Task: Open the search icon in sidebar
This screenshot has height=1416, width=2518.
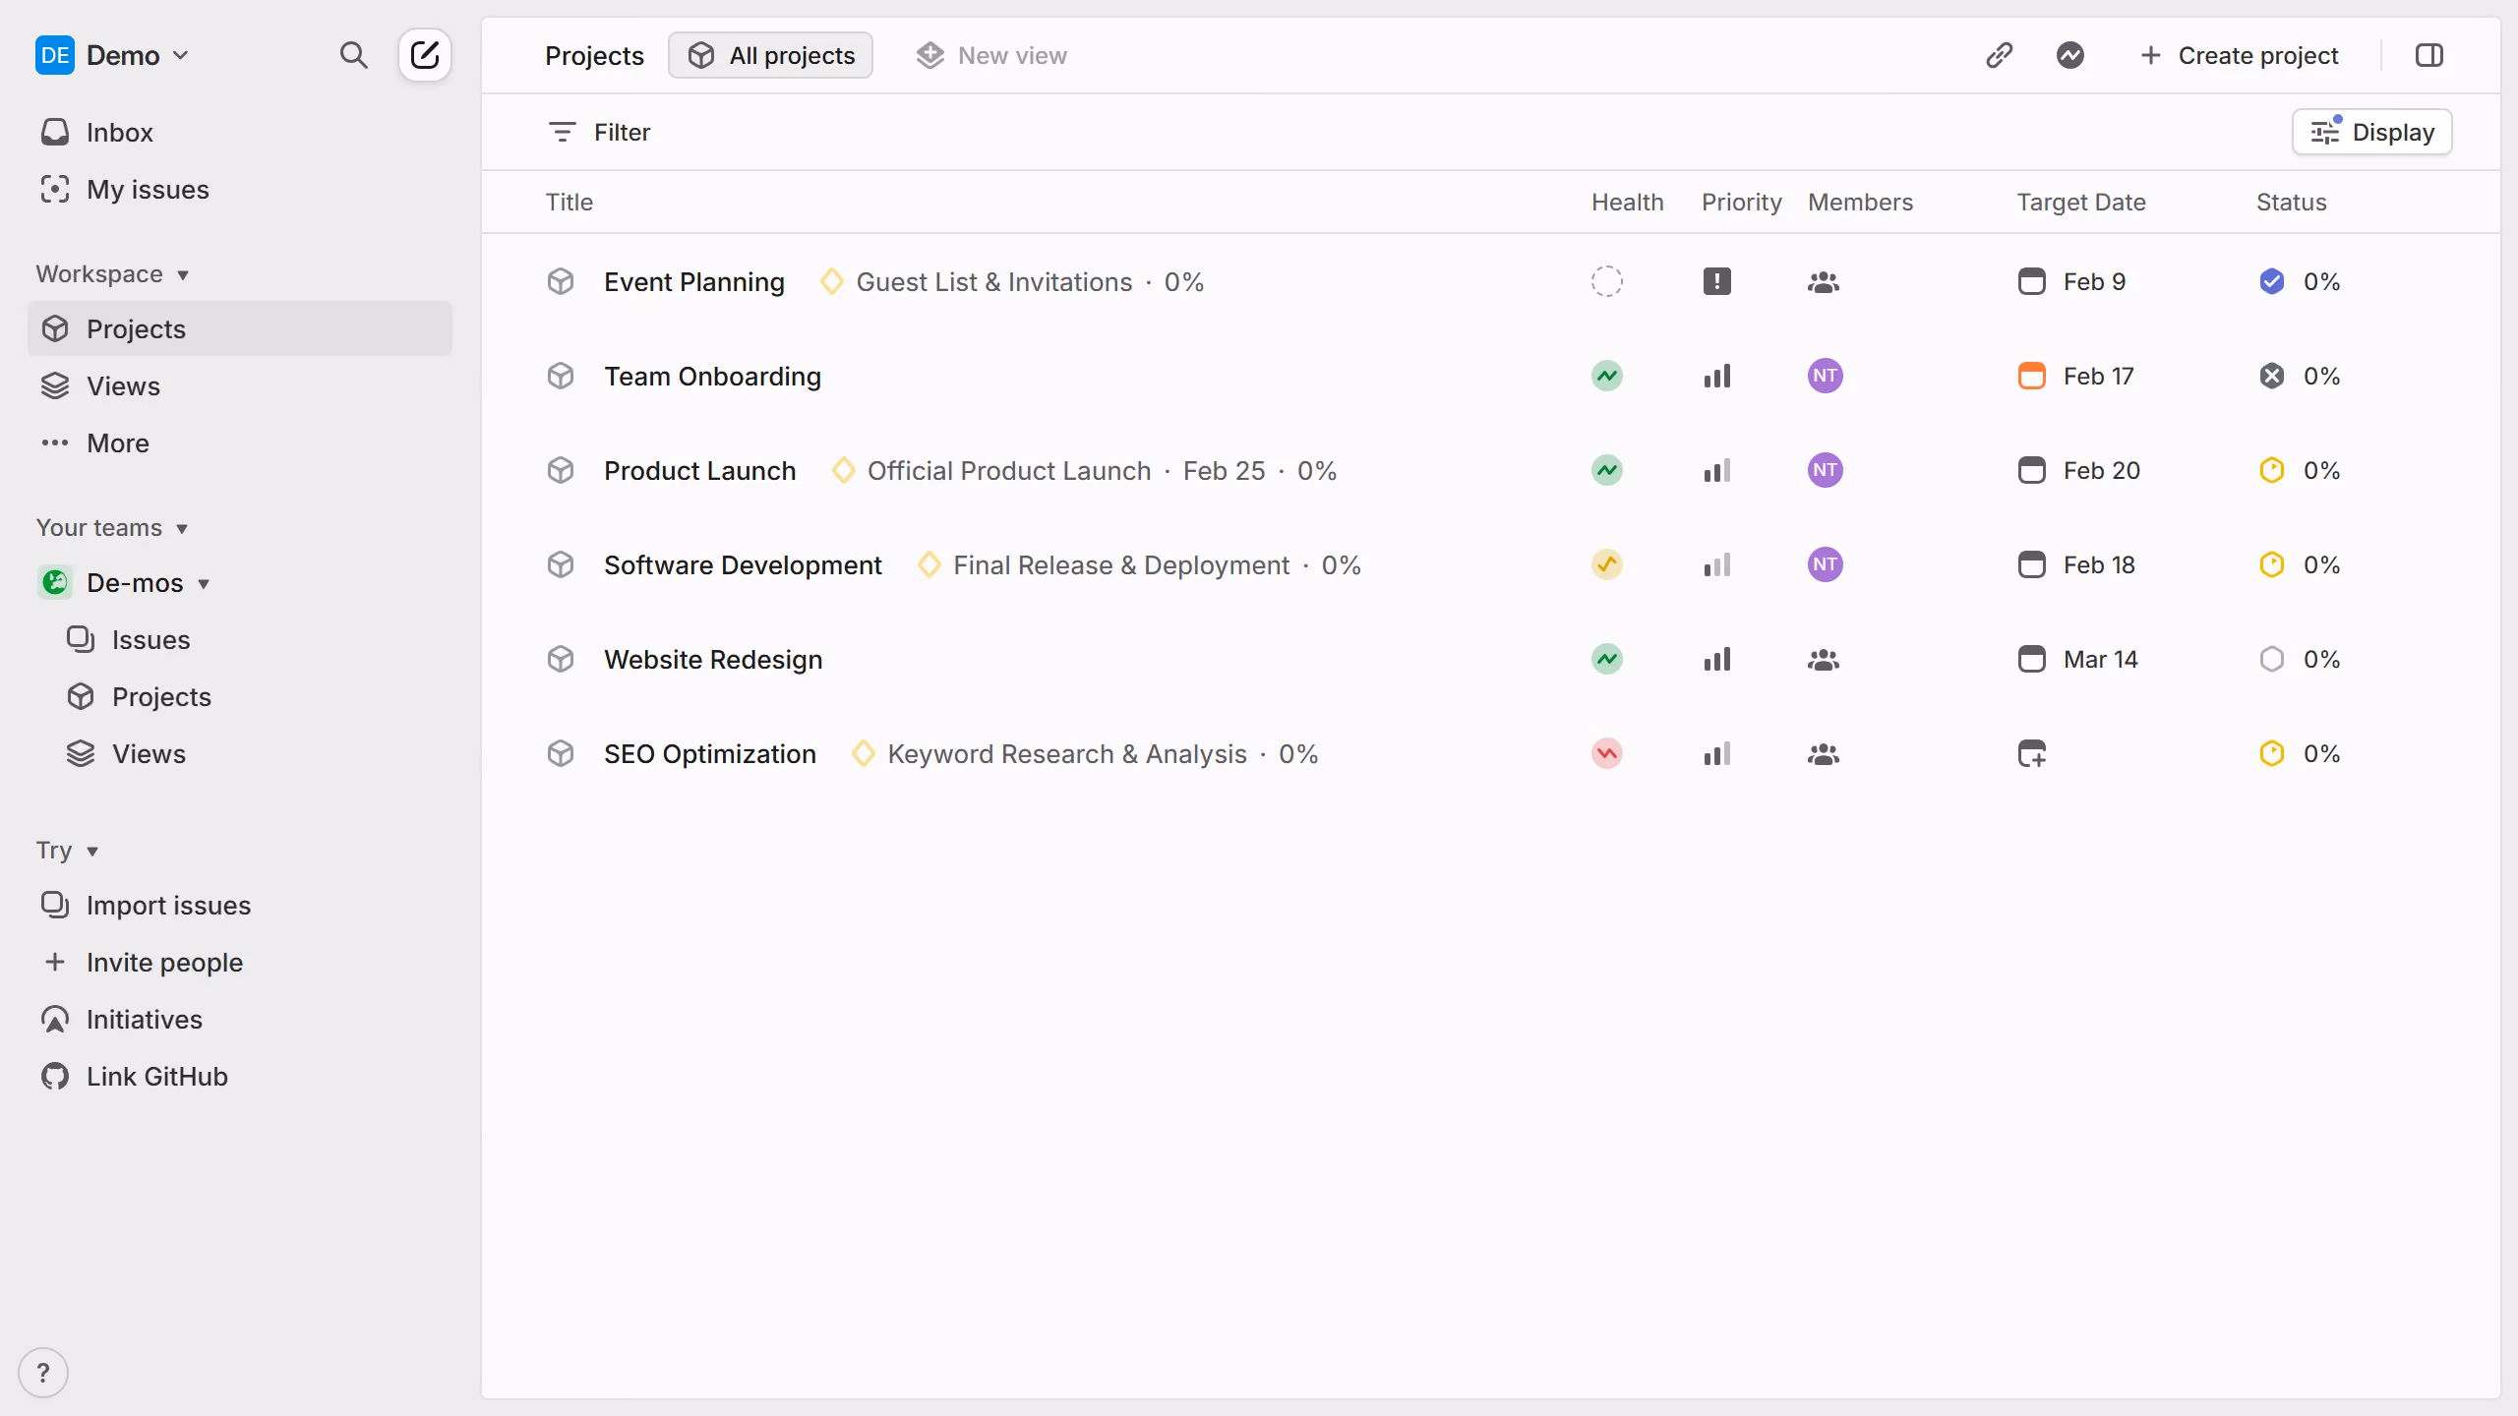Action: coord(353,55)
